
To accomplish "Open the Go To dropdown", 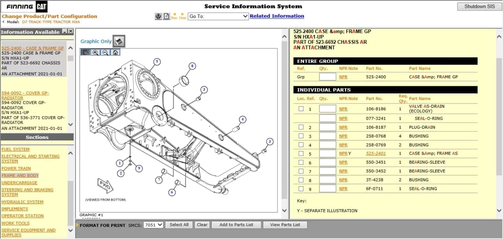I will (218, 16).
